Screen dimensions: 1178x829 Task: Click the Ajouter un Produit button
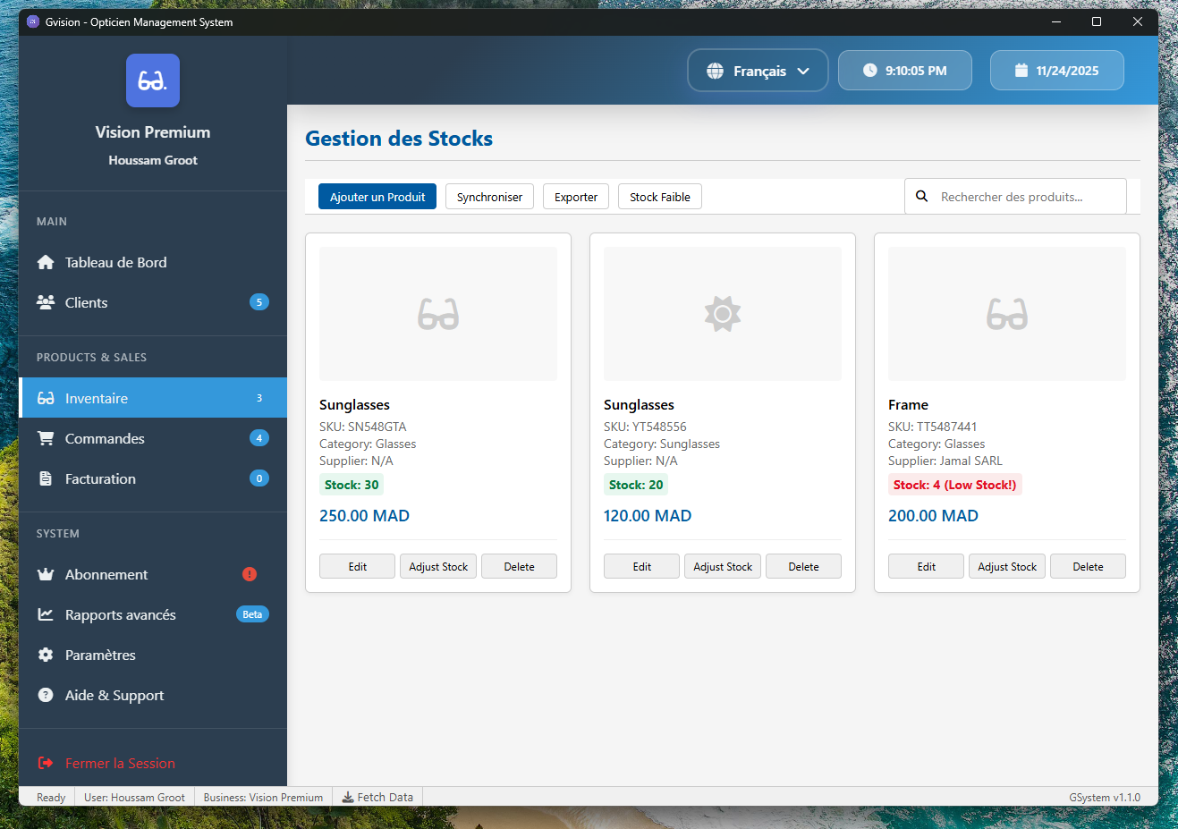377,196
